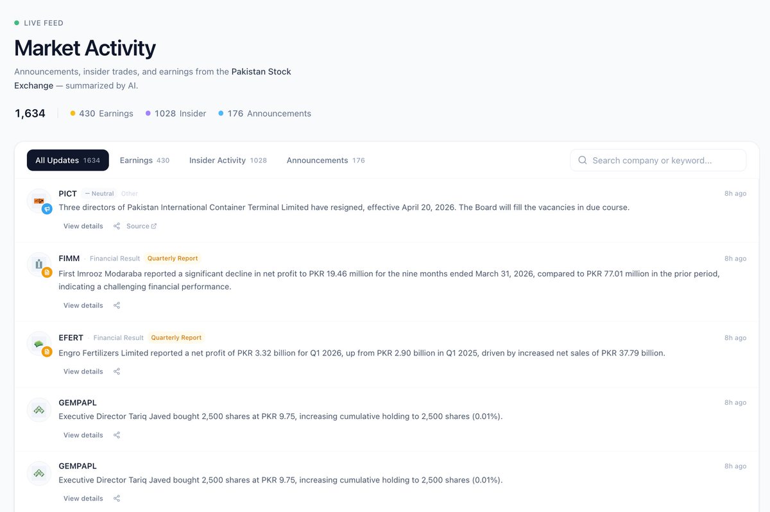Click the Other tag on PICT row
Image resolution: width=770 pixels, height=512 pixels.
pos(130,194)
